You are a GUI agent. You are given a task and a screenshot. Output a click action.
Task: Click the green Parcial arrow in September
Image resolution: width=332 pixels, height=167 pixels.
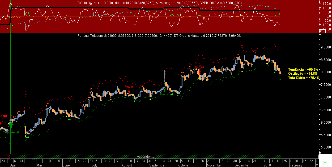[164, 91]
